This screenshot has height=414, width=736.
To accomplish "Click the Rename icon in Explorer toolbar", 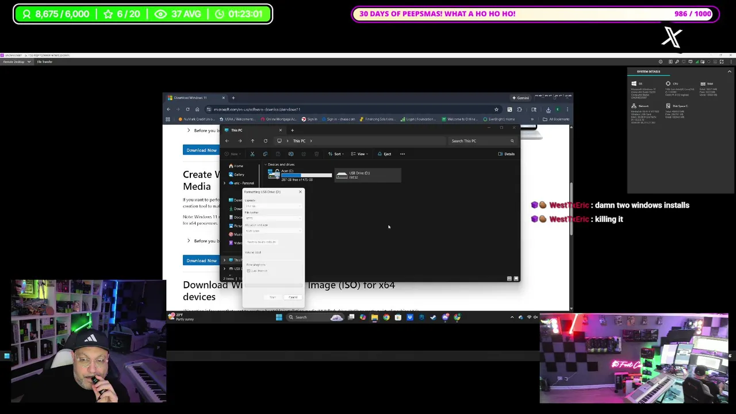I will coord(291,154).
